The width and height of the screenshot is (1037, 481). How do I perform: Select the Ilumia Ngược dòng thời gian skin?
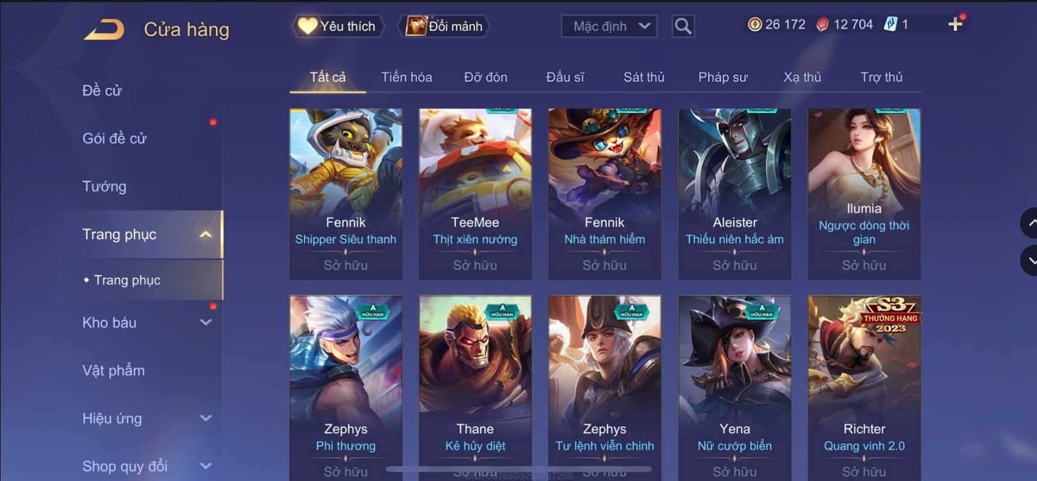[864, 194]
